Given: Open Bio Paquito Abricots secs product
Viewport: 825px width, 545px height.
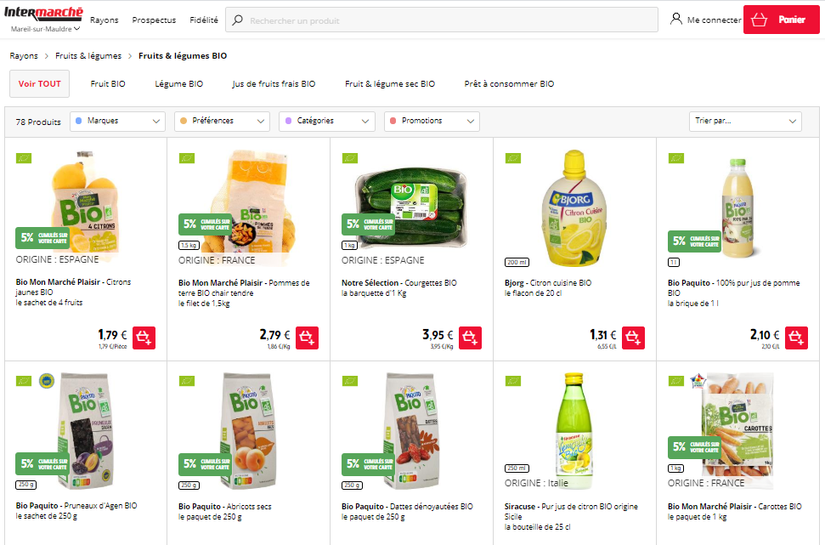Looking at the screenshot, I should (225, 511).
